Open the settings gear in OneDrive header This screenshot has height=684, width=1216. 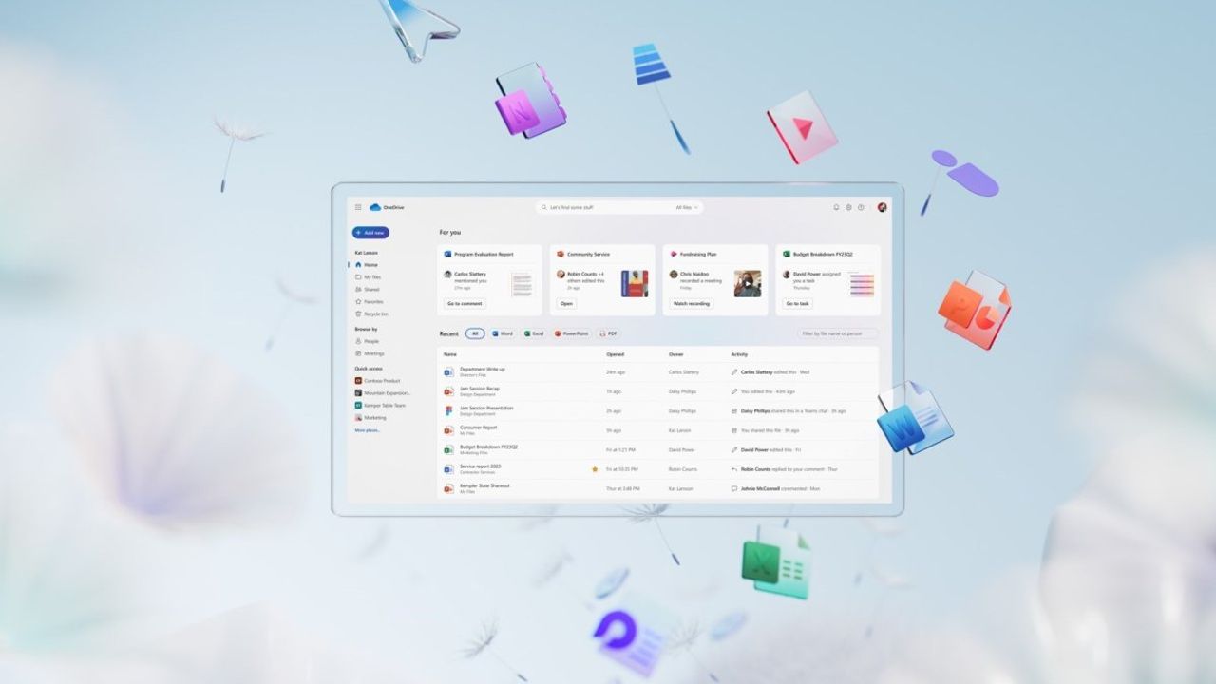848,207
